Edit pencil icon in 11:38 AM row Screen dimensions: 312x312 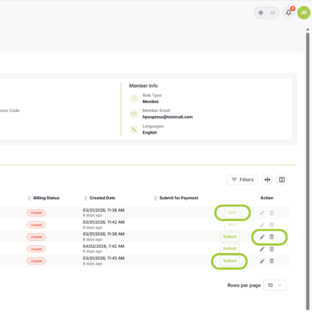262,213
